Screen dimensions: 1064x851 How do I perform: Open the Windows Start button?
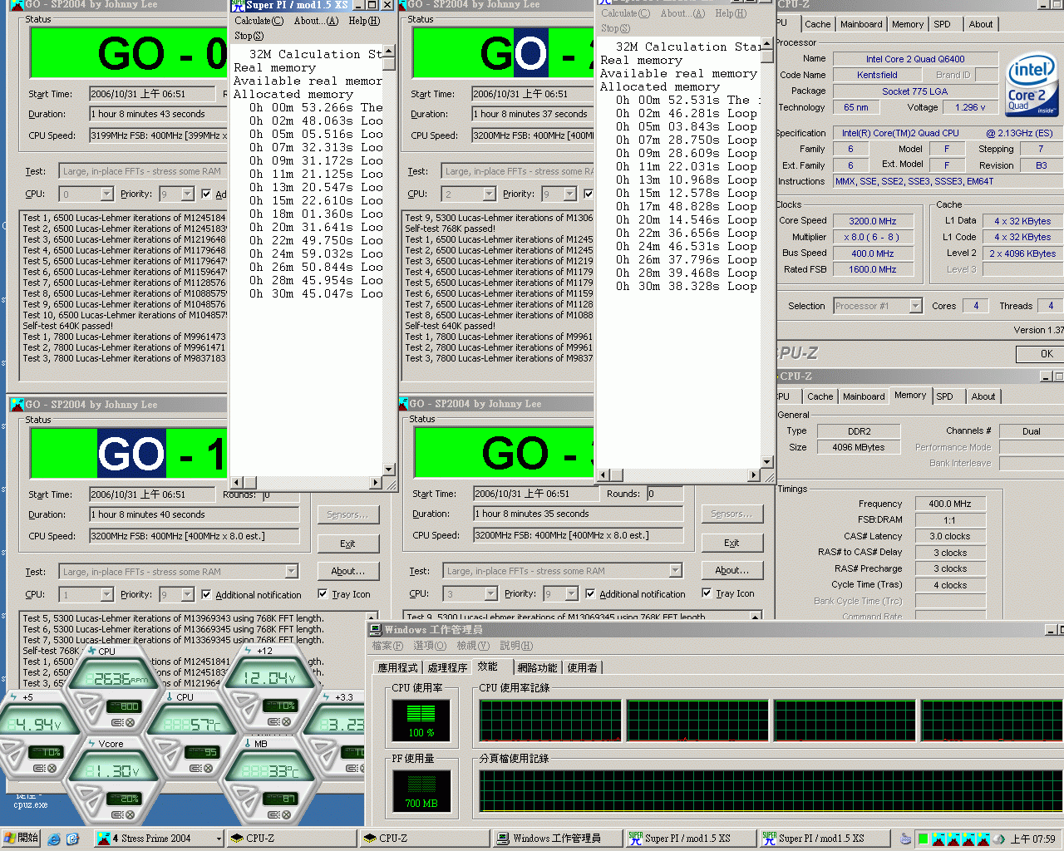[x=21, y=838]
